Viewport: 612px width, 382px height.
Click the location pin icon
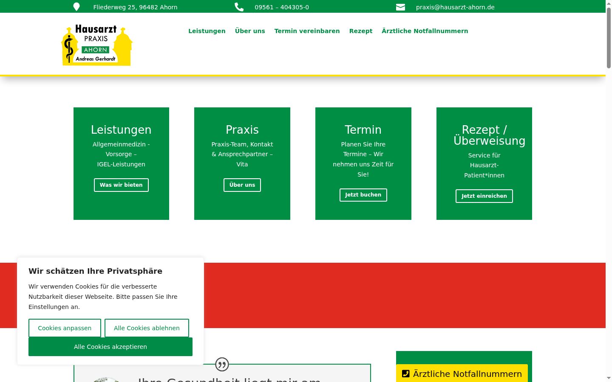pos(76,7)
